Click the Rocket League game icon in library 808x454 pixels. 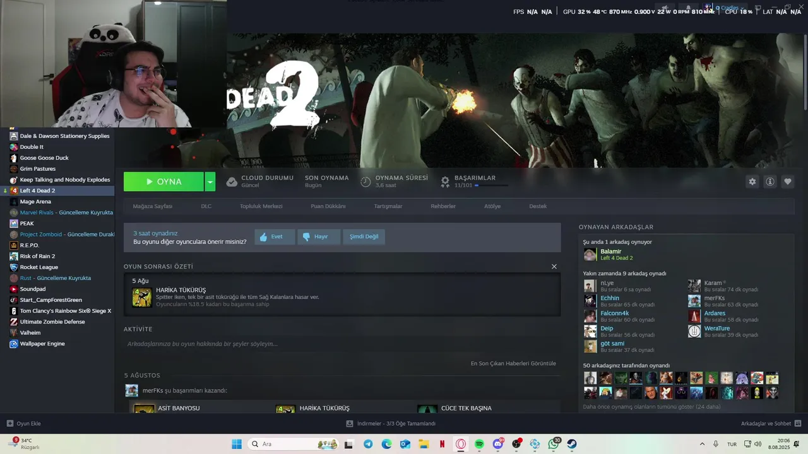(x=14, y=267)
